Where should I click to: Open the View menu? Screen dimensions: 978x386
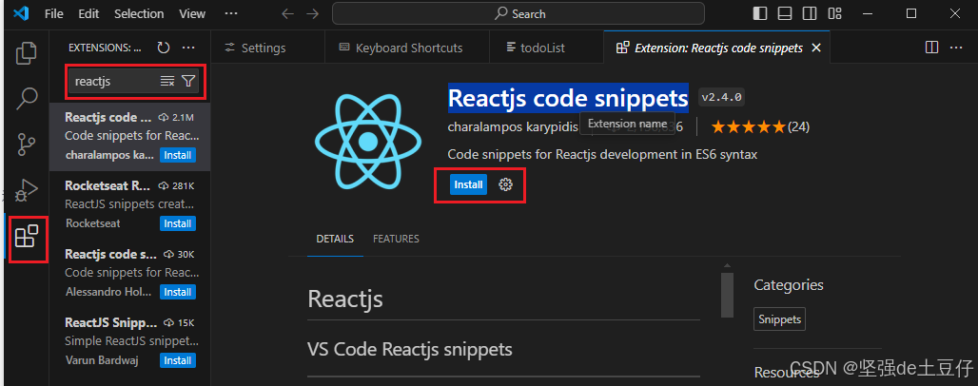click(192, 13)
